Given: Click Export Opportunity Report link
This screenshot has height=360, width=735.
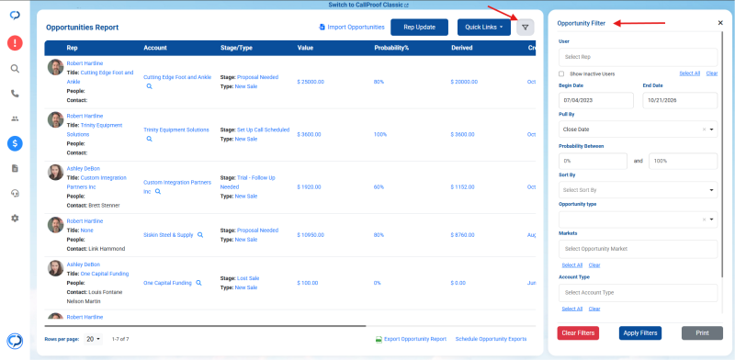Looking at the screenshot, I should tap(411, 339).
